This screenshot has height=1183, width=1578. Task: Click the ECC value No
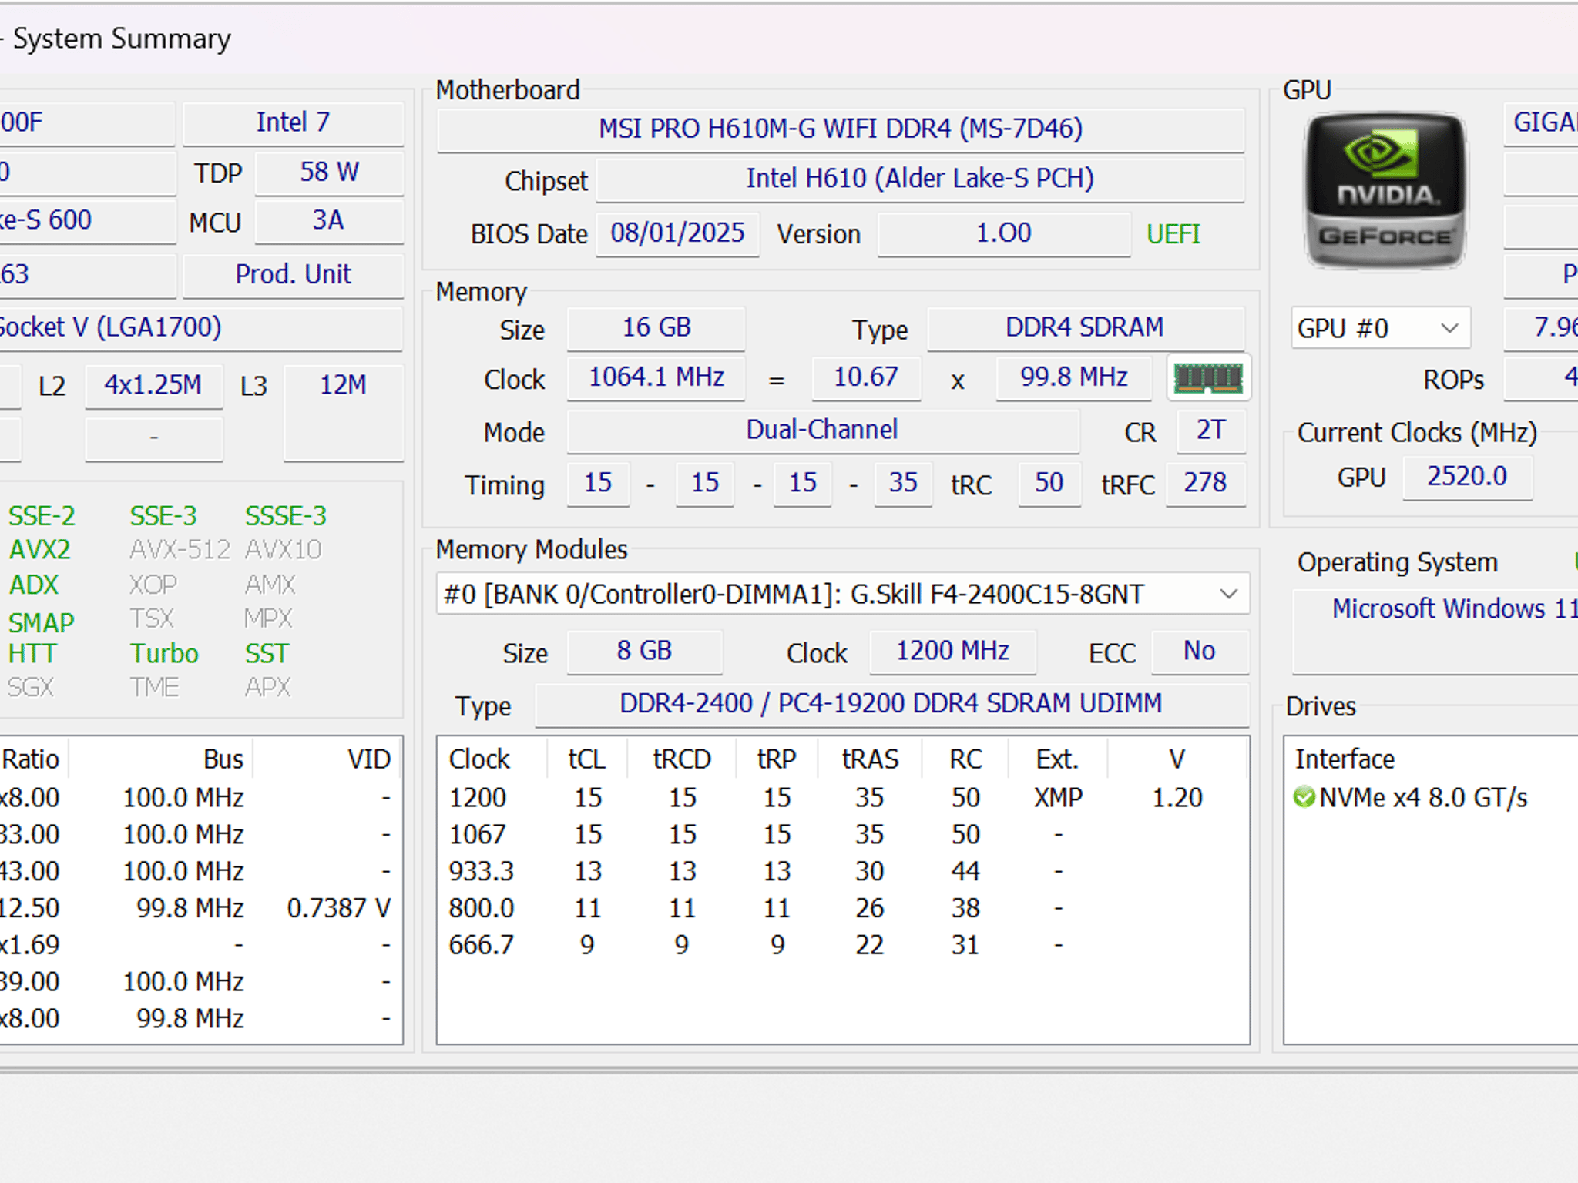point(1200,652)
